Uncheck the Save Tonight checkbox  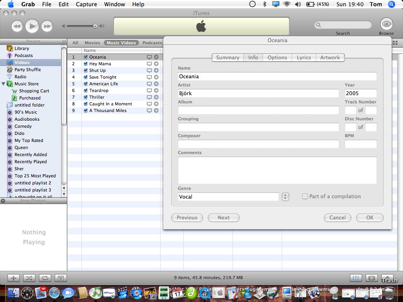[85, 77]
